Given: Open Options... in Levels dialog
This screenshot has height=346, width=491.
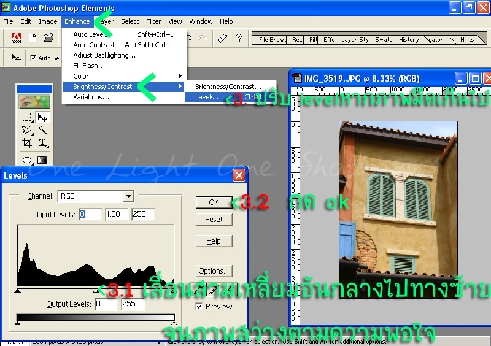Looking at the screenshot, I should (x=214, y=271).
